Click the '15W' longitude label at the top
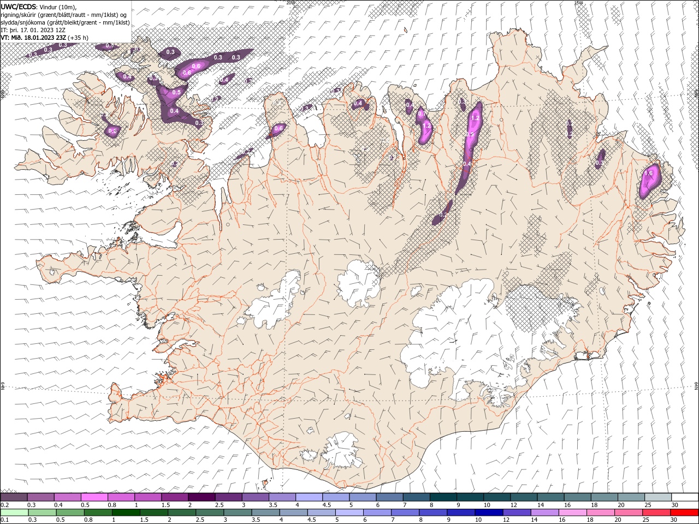This screenshot has width=699, height=524. [x=578, y=3]
